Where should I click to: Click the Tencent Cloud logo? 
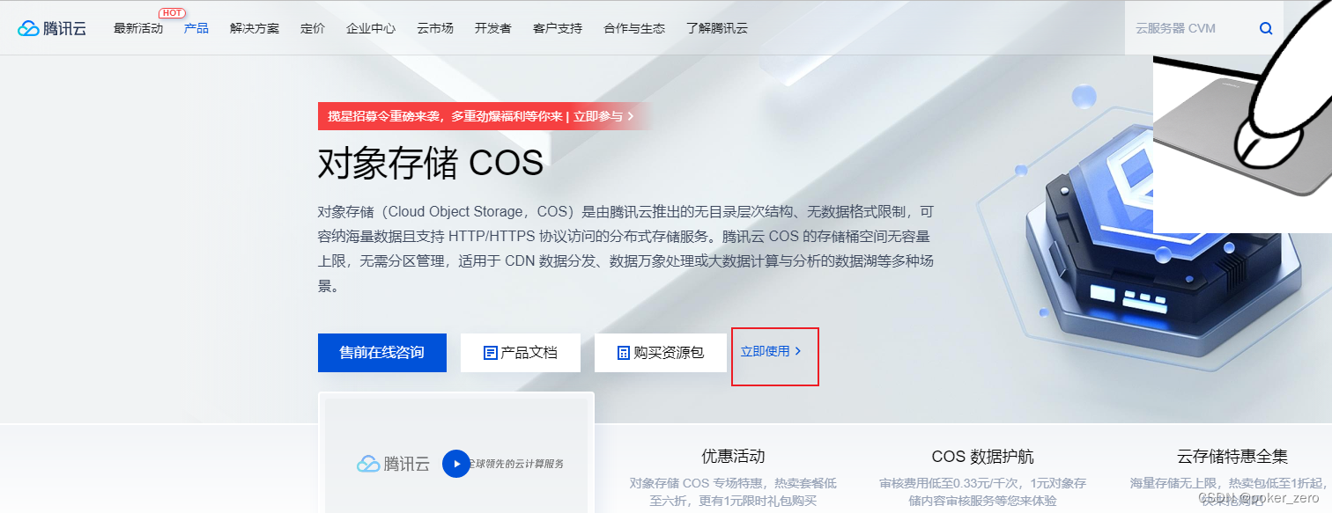[52, 28]
